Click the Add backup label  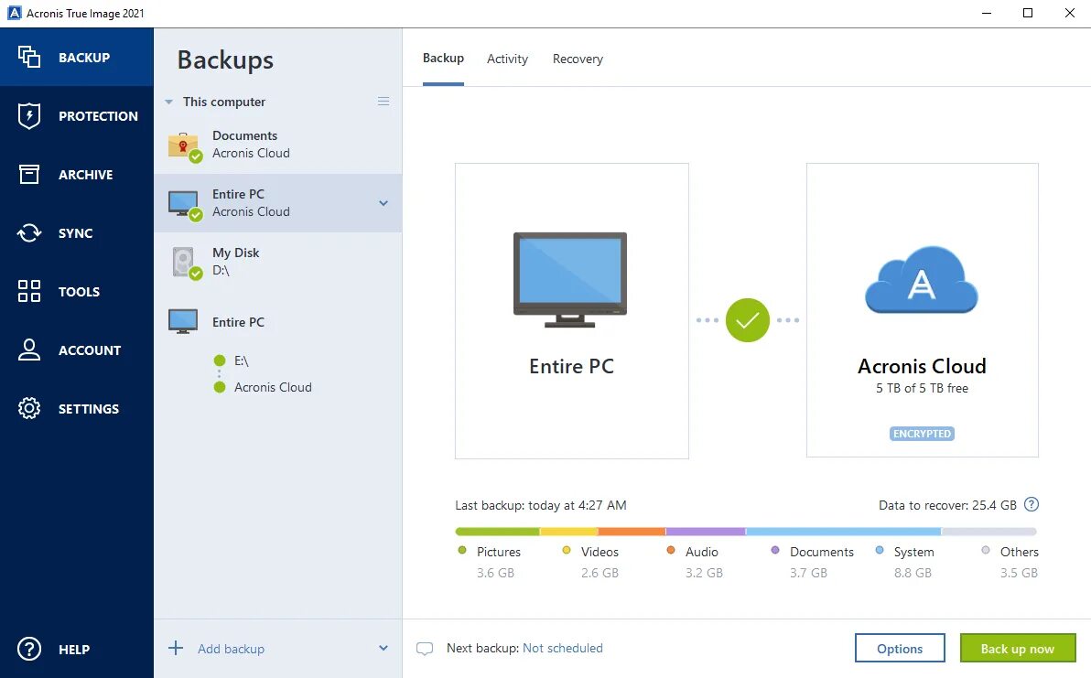231,649
